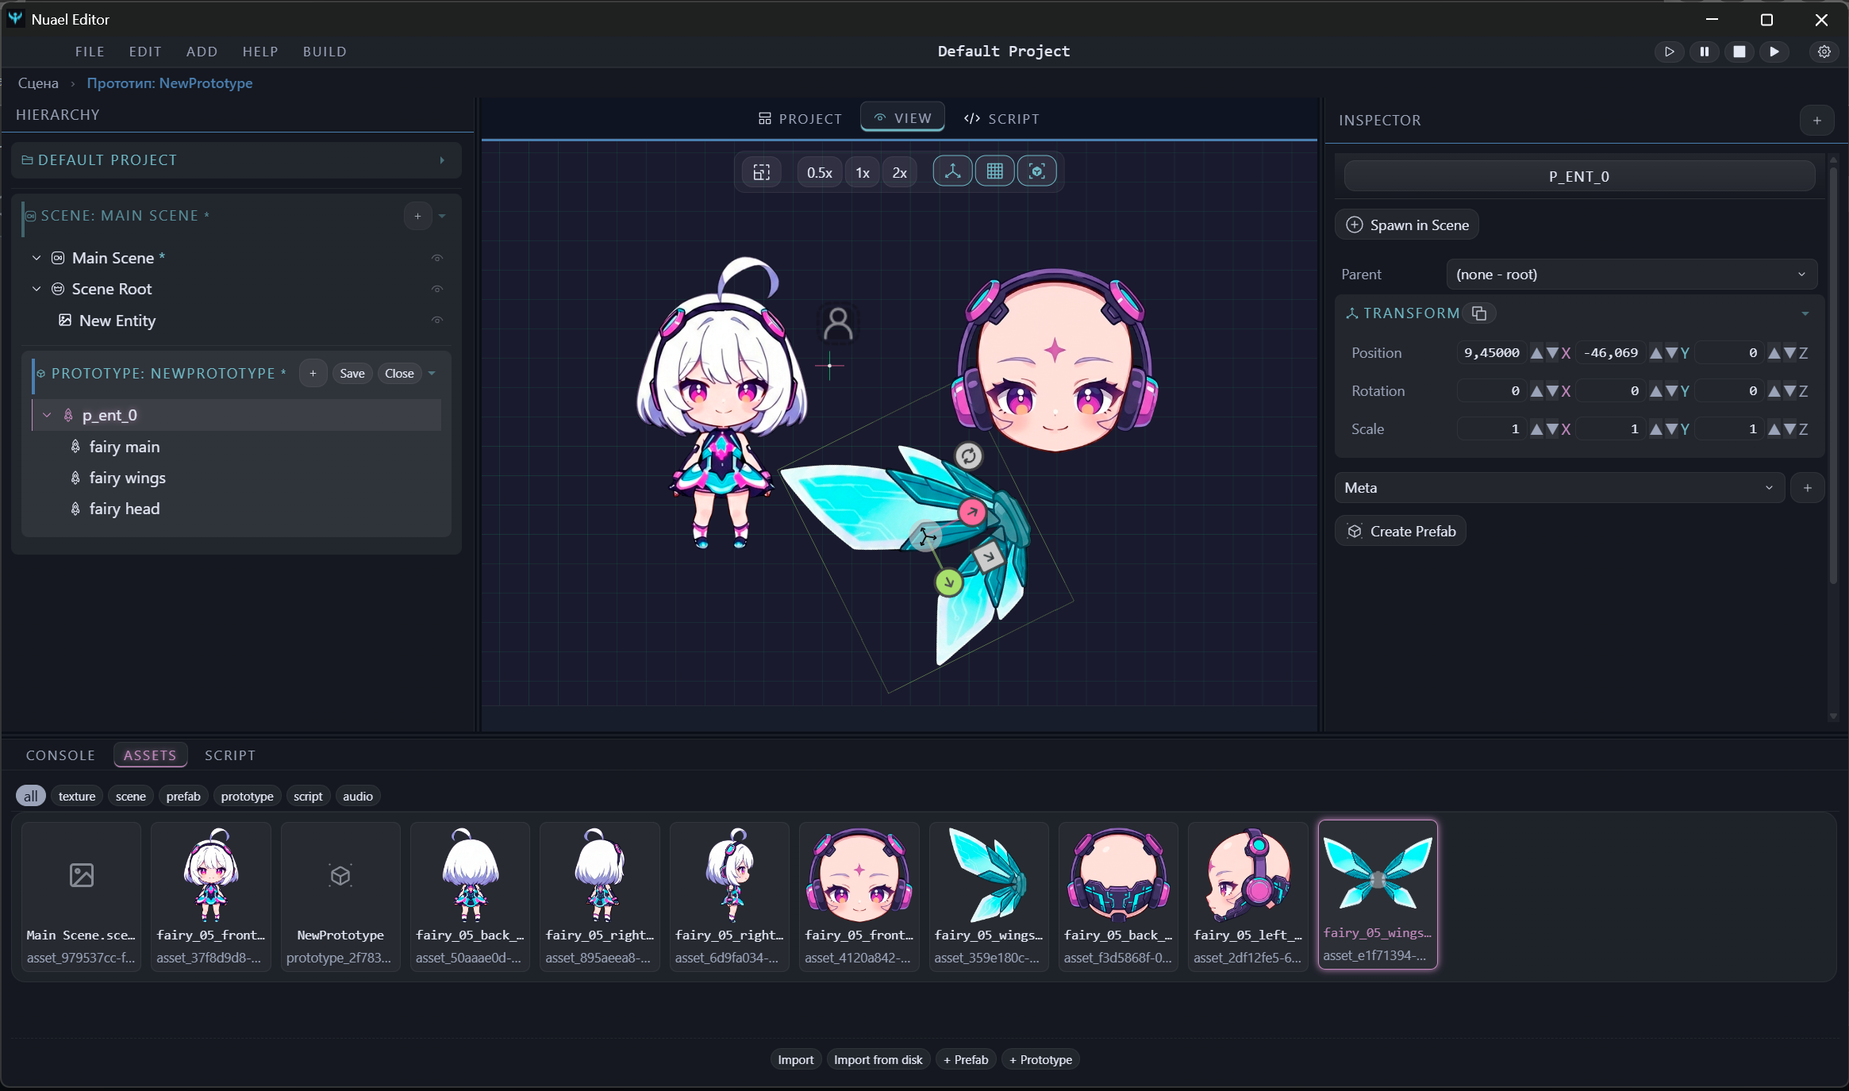Viewport: 1849px width, 1091px height.
Task: Select the audio asset filter
Action: coord(358,796)
